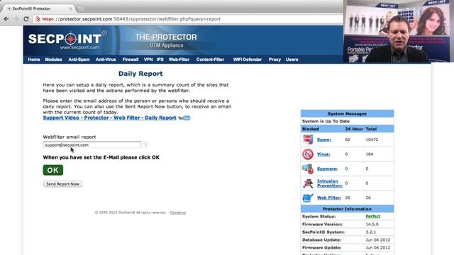Open the VPN menu

pos(148,59)
